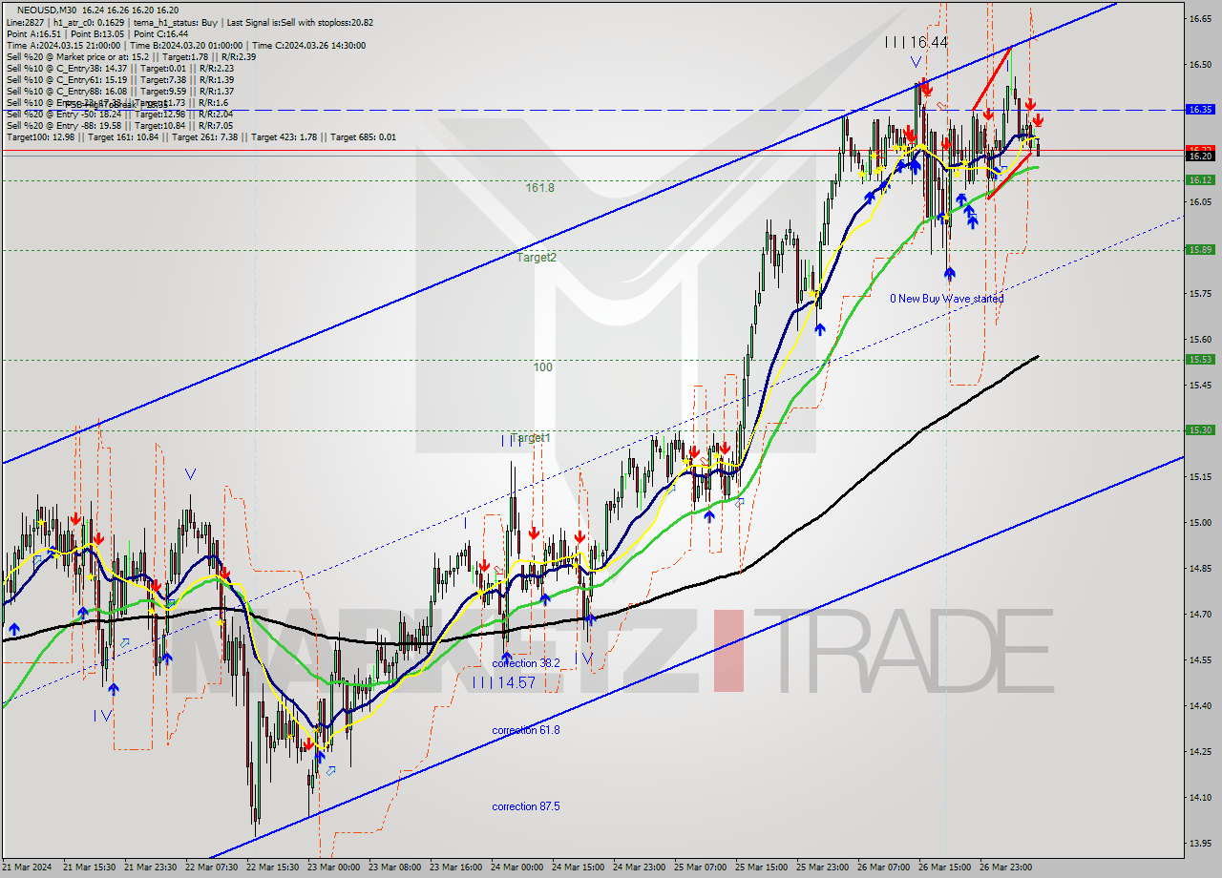Select the '23 Mar 16:00' time label
Screen dimensions: 1222x878
tap(456, 868)
